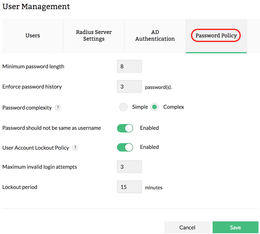260x234 pixels.
Task: Switch to the Users tab
Action: pyautogui.click(x=33, y=36)
